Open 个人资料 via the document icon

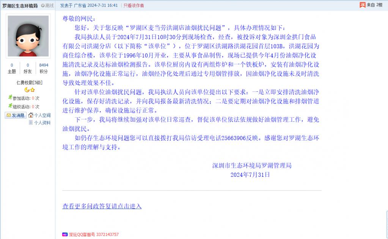pyautogui.click(x=31, y=123)
